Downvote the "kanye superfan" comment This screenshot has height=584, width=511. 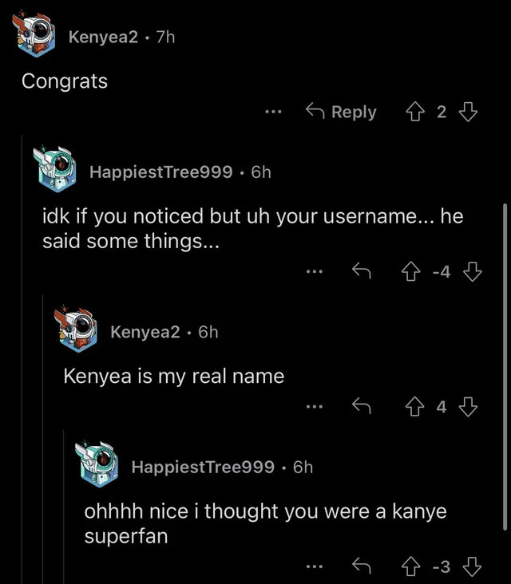click(x=473, y=567)
